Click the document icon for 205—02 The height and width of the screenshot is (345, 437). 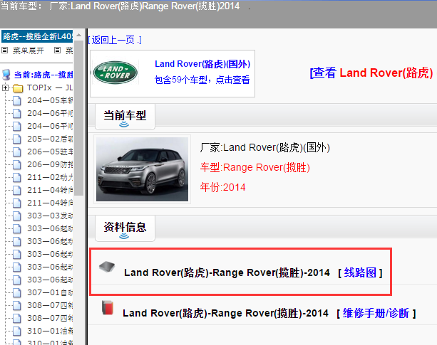[x=16, y=139]
